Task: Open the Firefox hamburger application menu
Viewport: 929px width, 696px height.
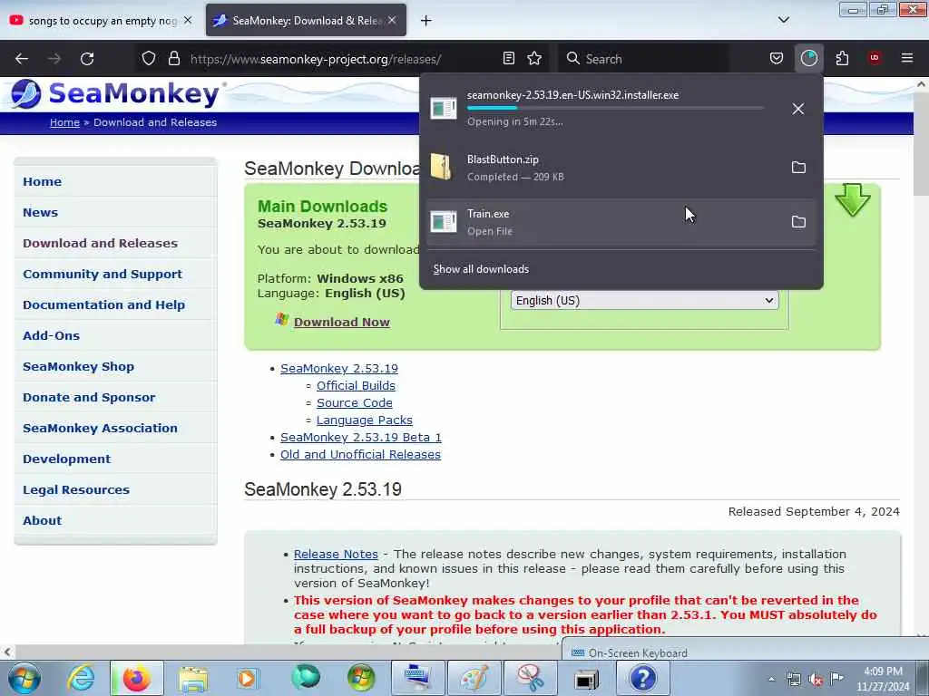Action: [x=907, y=58]
